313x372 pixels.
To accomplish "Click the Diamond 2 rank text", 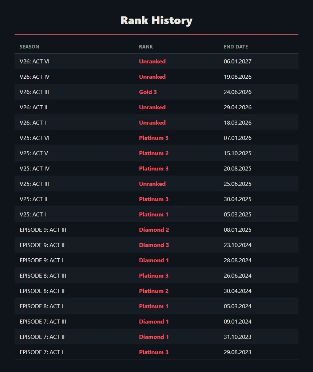I will tap(154, 230).
